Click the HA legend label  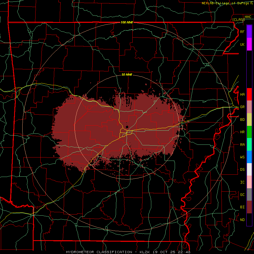click(x=242, y=95)
